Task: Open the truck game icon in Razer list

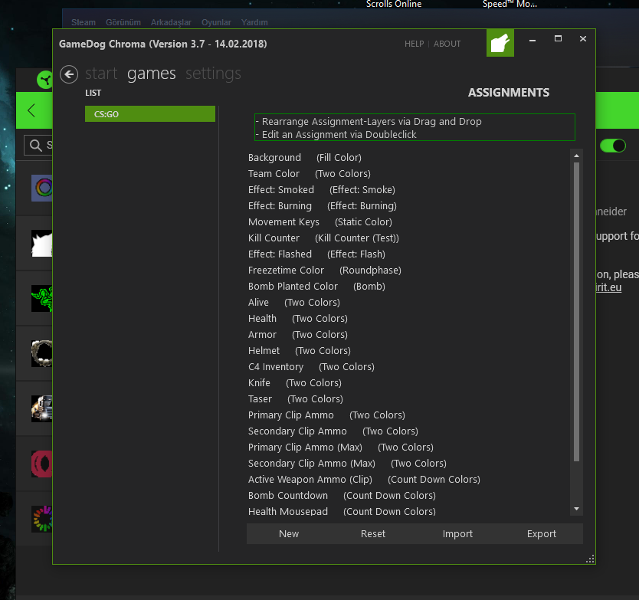Action: 42,408
